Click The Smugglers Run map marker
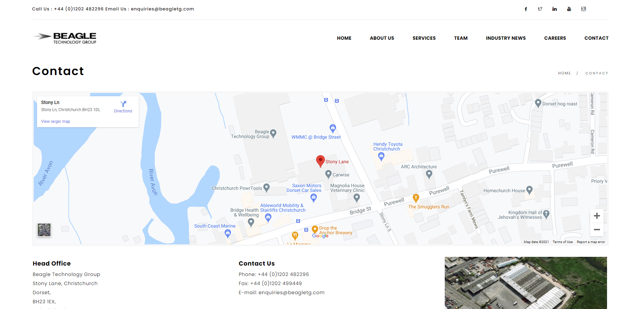 (x=416, y=198)
